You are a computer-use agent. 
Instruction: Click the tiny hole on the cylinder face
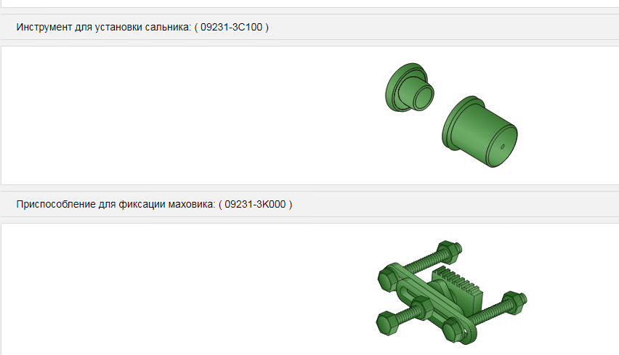(503, 147)
